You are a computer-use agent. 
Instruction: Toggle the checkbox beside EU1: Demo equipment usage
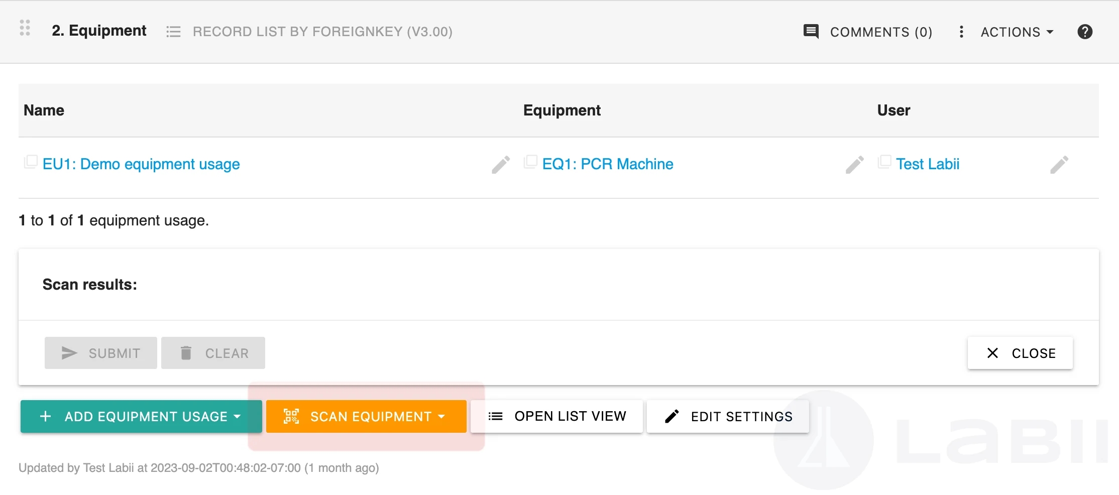point(31,162)
